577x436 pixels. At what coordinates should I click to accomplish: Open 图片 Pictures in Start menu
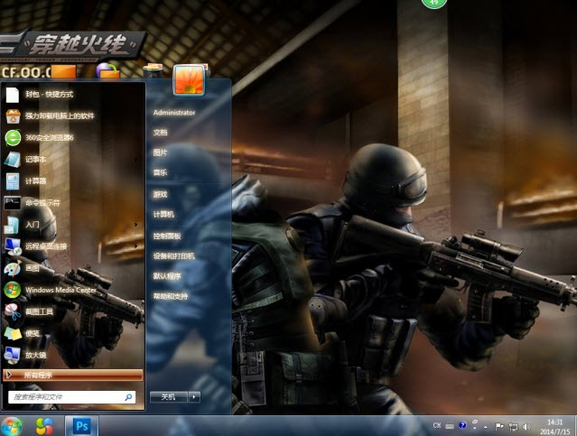(161, 153)
